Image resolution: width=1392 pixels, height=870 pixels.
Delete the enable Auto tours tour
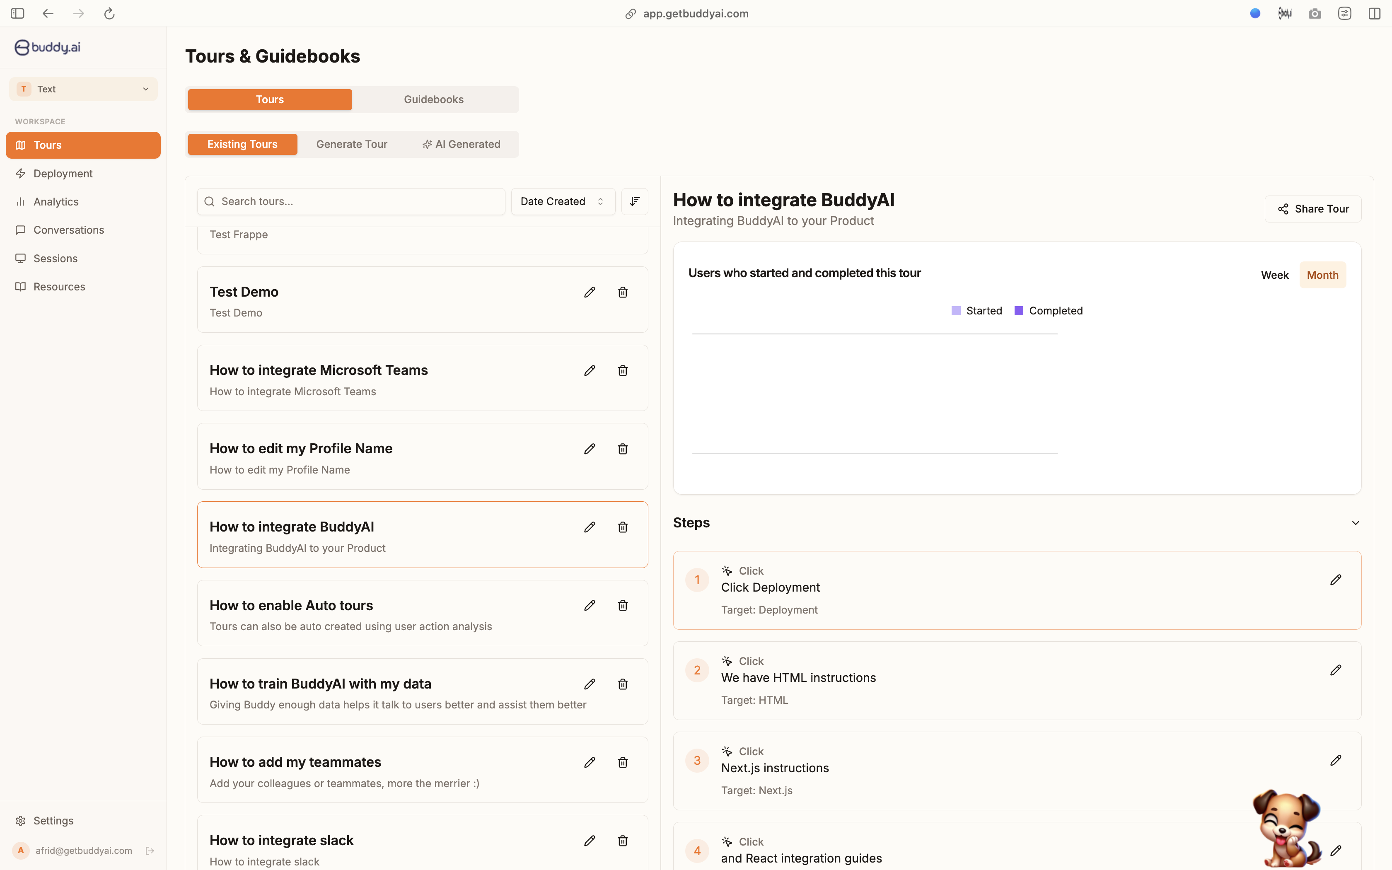[622, 605]
